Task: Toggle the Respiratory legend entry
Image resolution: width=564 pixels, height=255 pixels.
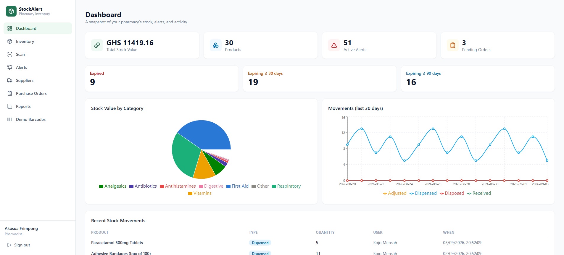Action: pos(286,186)
